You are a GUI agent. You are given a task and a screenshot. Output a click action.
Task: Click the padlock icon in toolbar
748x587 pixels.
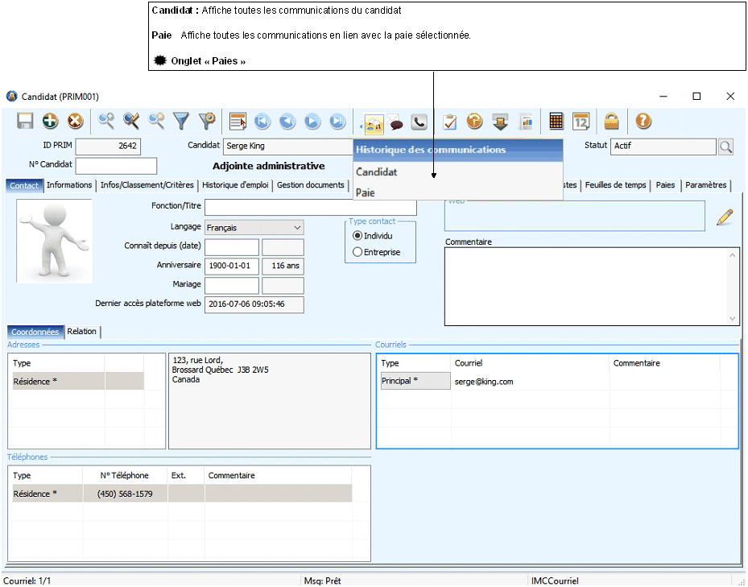pos(612,122)
